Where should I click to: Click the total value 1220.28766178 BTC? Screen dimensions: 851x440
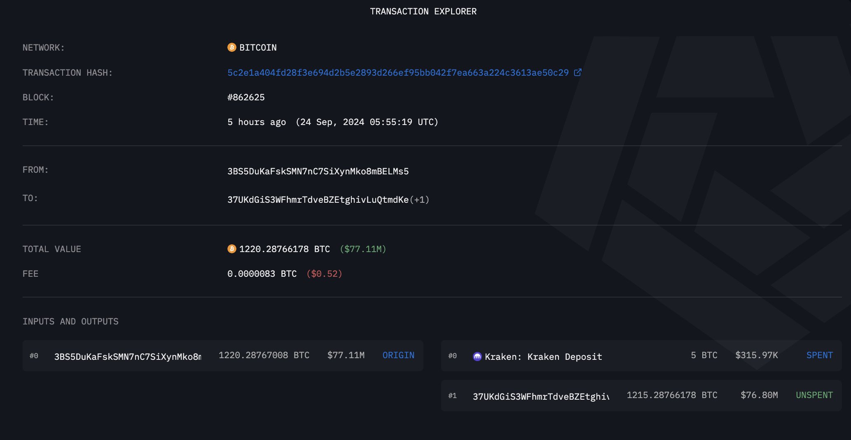[284, 249]
